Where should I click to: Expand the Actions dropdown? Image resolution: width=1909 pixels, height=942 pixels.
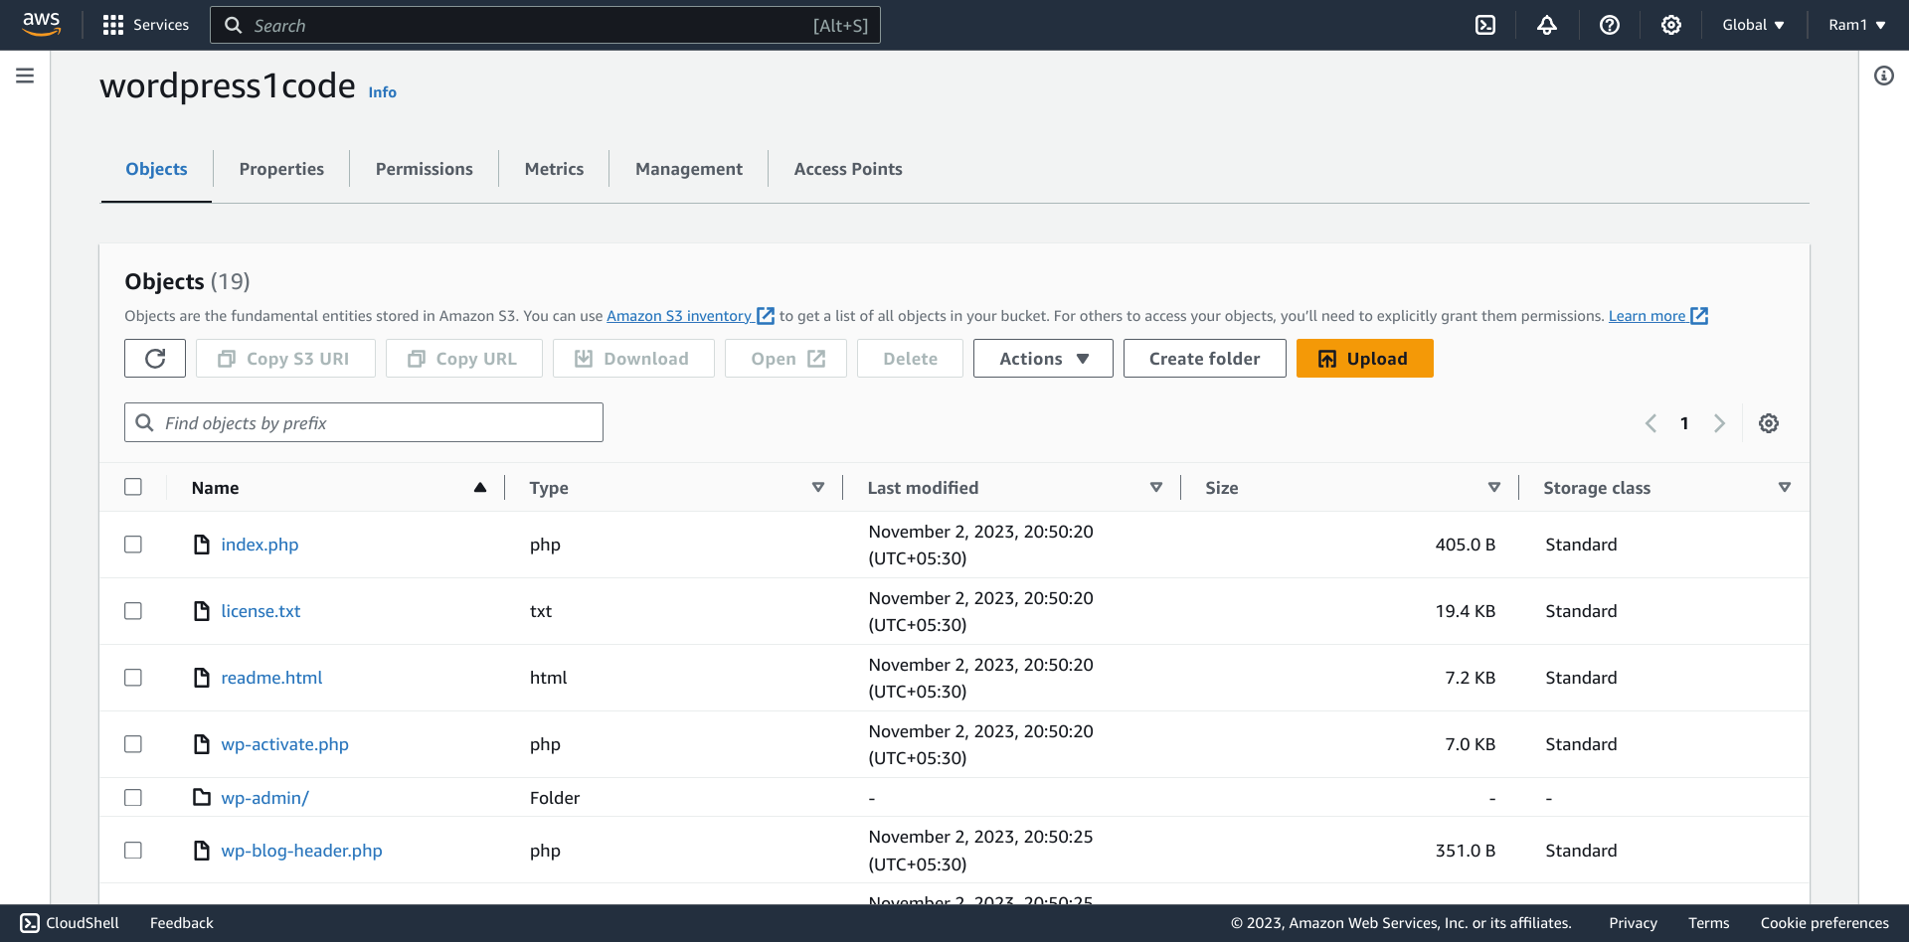pyautogui.click(x=1043, y=359)
